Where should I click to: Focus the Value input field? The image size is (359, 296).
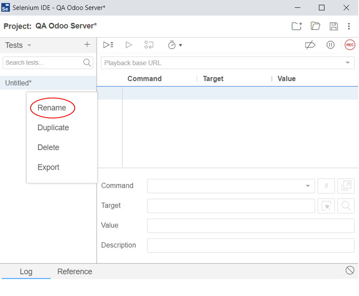(251, 226)
